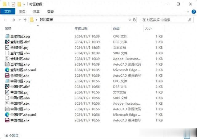Sort by the 名称 column header
The width and height of the screenshot is (197, 139).
(x=8, y=29)
